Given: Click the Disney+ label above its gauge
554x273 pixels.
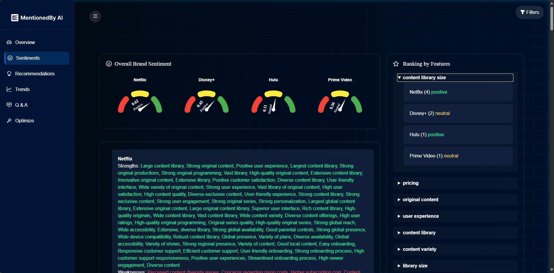Looking at the screenshot, I should coord(207,80).
